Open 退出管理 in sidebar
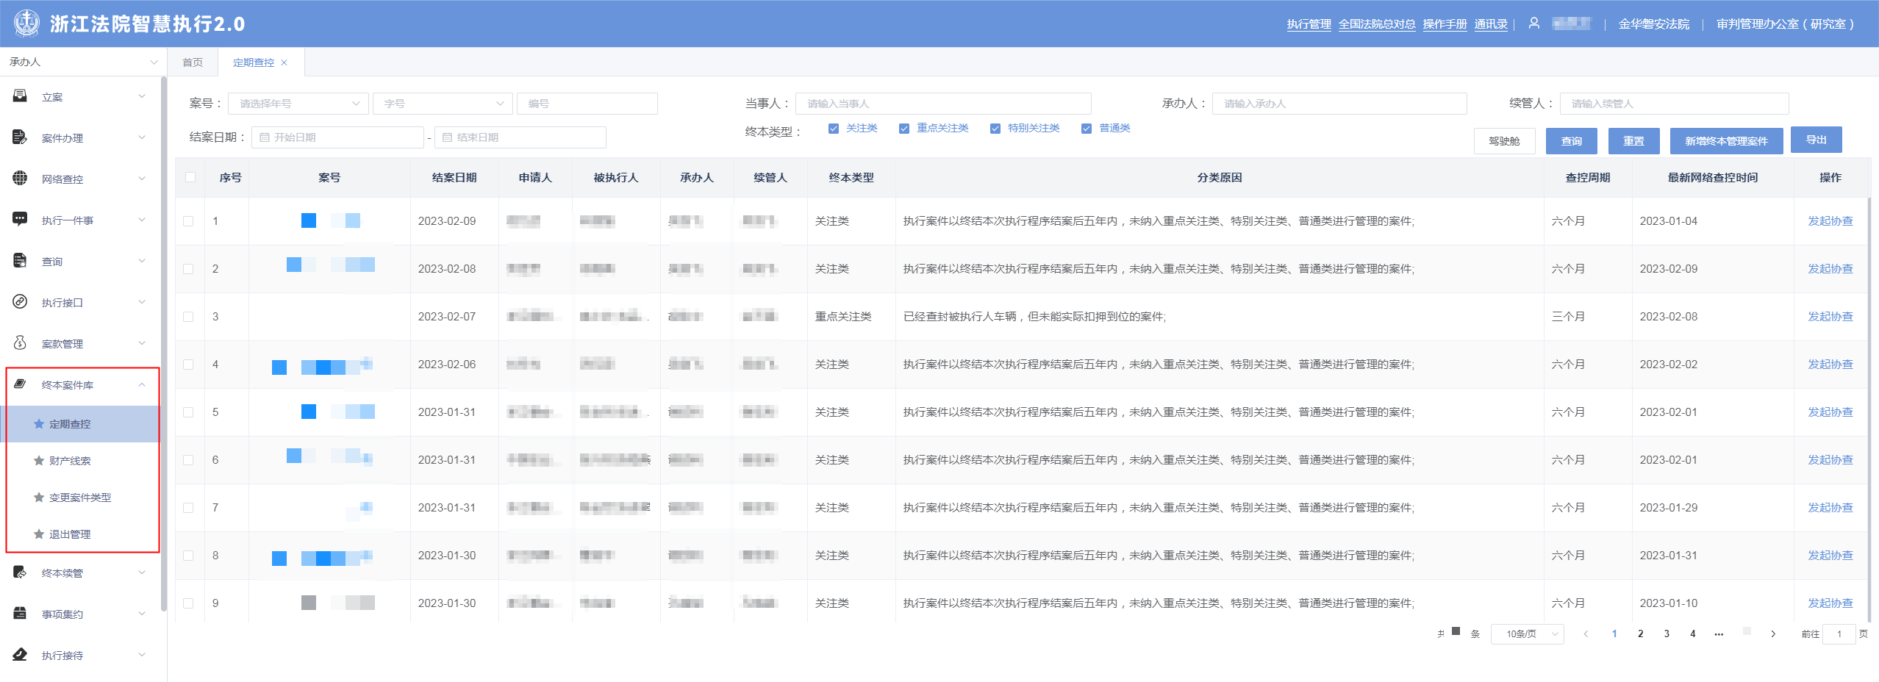Image resolution: width=1879 pixels, height=682 pixels. click(81, 534)
